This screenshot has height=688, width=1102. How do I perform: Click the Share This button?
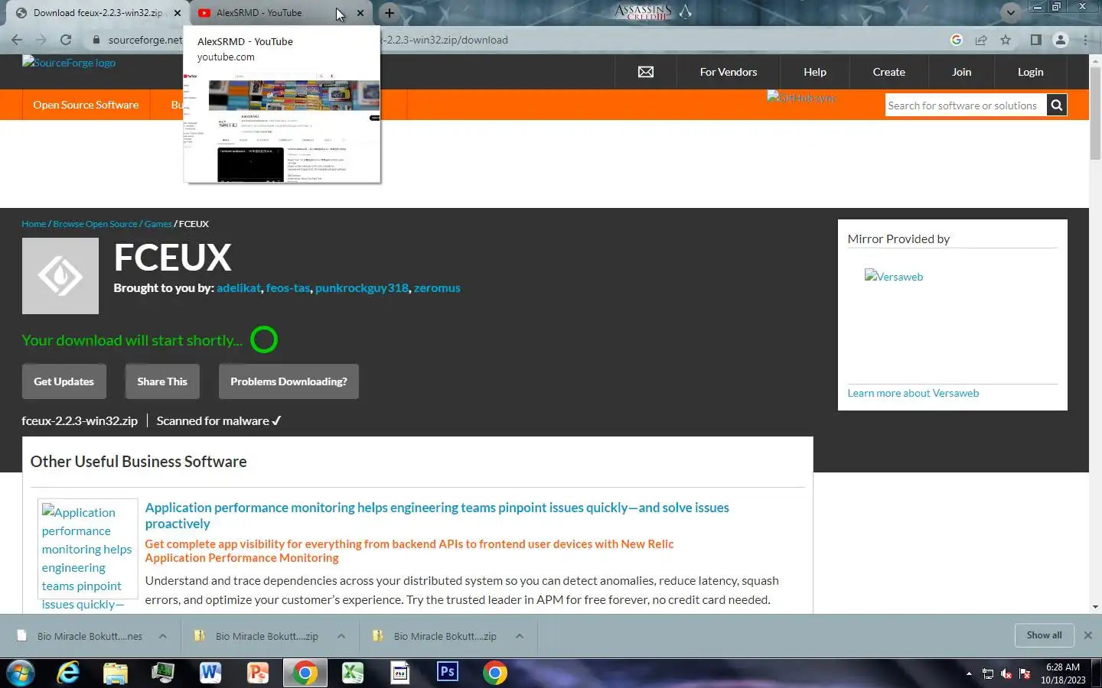(x=161, y=381)
